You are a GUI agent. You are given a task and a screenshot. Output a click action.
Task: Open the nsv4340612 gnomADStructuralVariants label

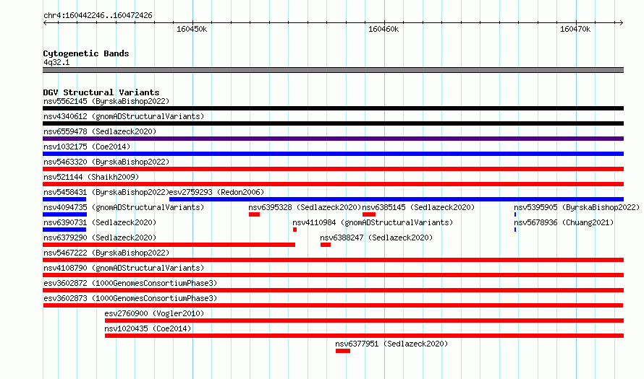coord(124,116)
